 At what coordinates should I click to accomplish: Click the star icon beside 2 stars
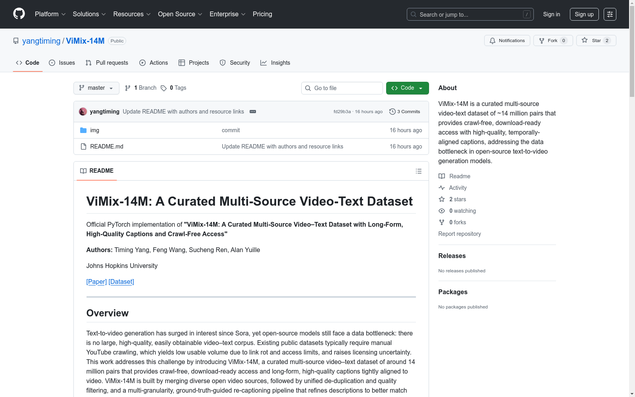coord(442,199)
